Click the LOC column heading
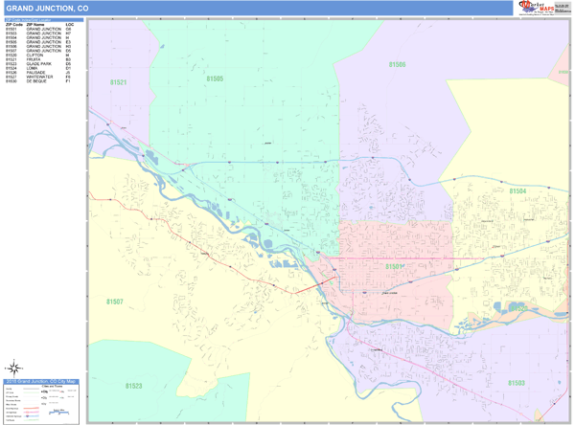This screenshot has width=575, height=425. tap(70, 25)
